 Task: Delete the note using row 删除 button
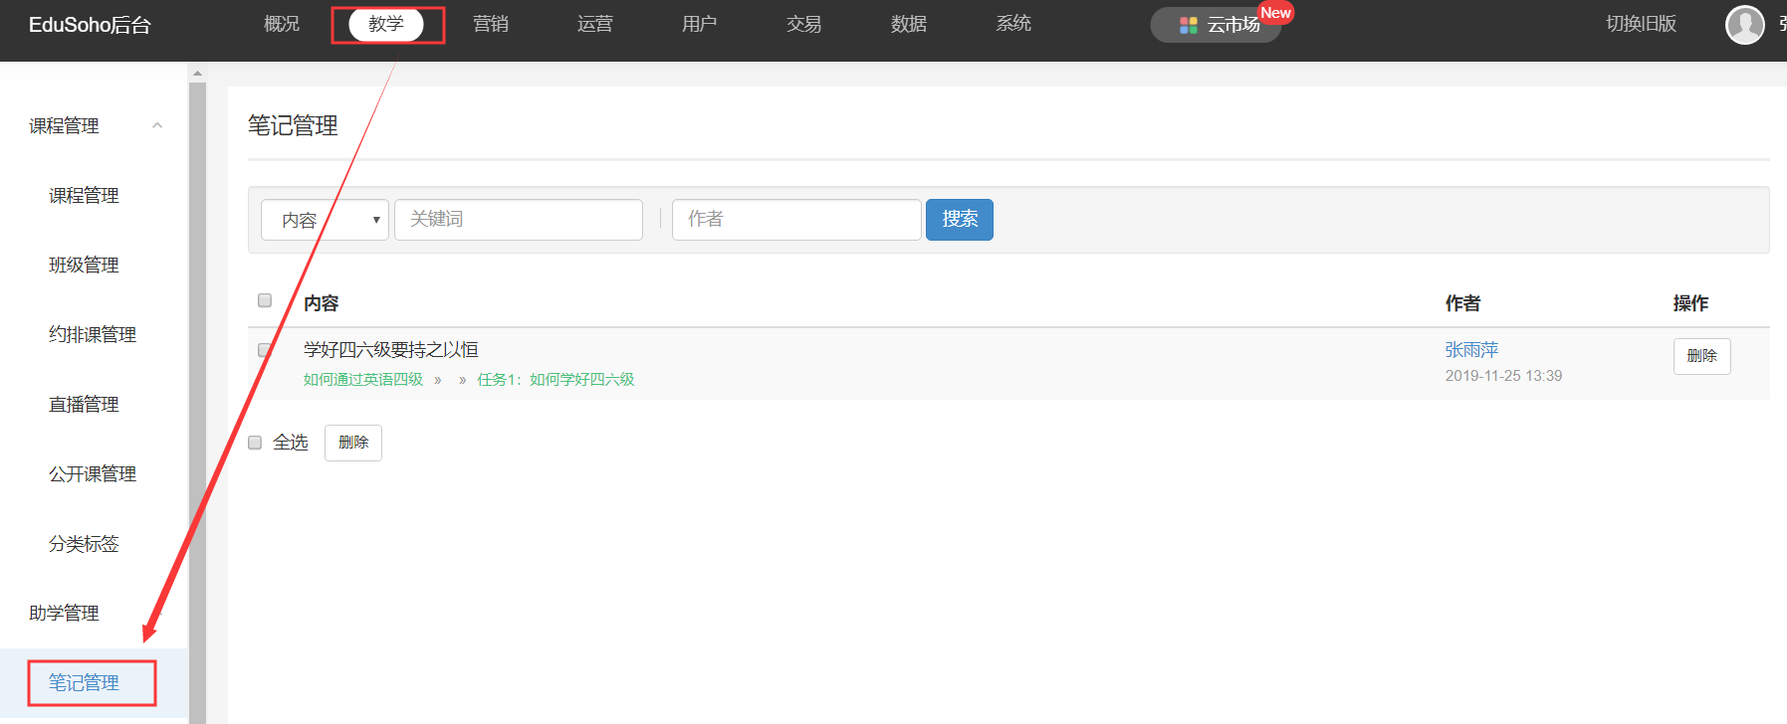(1701, 356)
